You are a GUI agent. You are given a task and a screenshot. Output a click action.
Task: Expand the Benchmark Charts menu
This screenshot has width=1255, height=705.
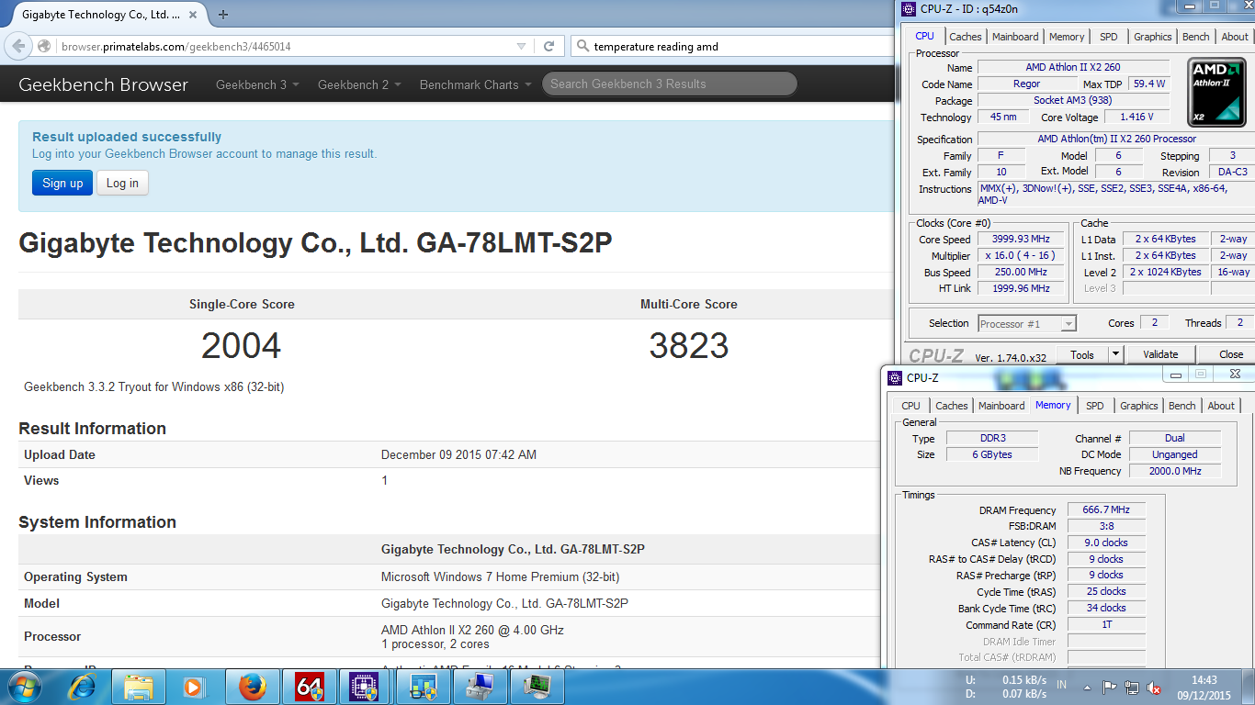tap(475, 84)
